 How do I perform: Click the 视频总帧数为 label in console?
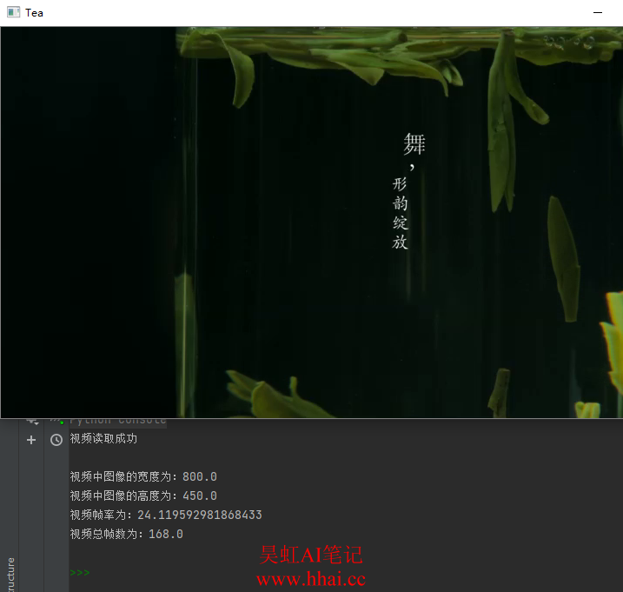108,534
